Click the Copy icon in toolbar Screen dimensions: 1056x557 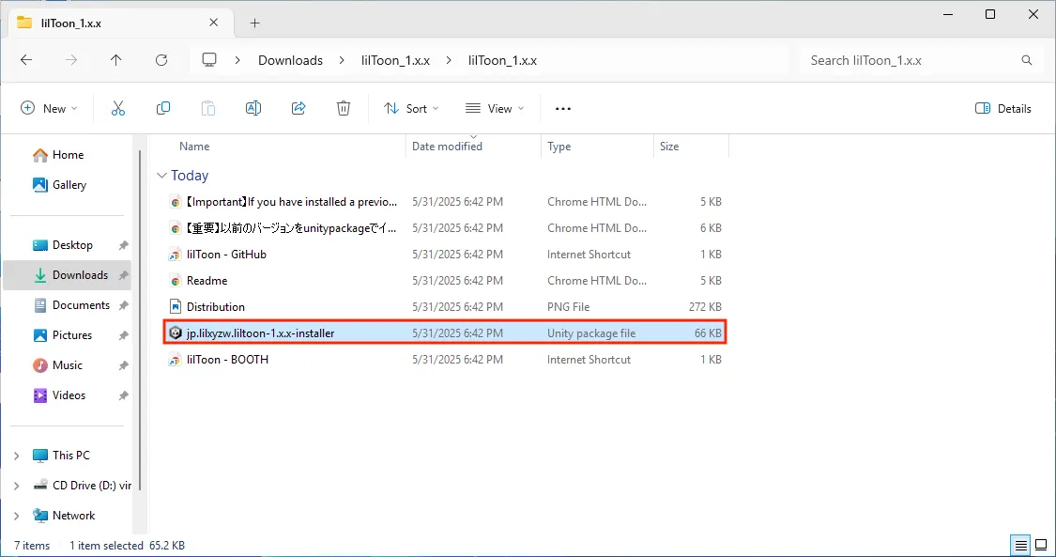(163, 108)
